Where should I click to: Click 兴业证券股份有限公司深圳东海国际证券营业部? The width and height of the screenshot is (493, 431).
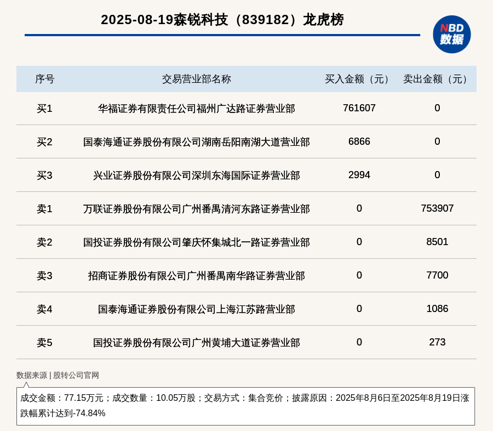(x=197, y=175)
